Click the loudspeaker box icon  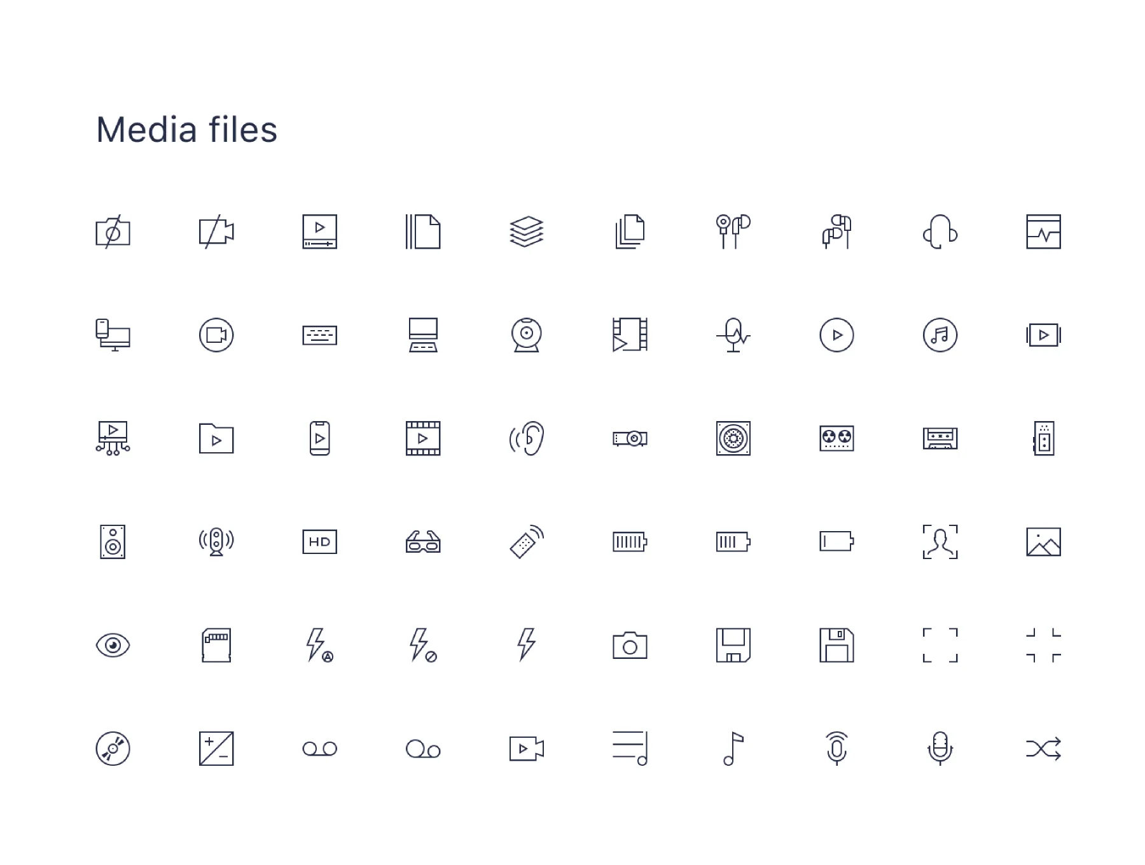pos(113,542)
